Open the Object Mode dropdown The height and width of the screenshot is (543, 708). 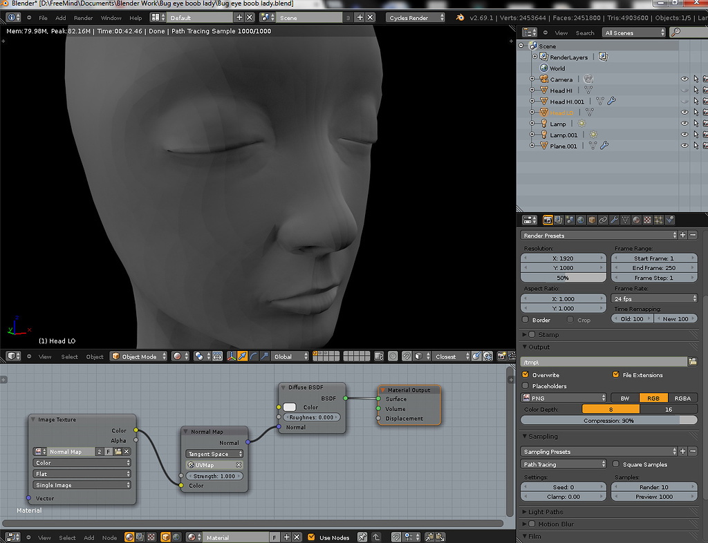click(138, 356)
